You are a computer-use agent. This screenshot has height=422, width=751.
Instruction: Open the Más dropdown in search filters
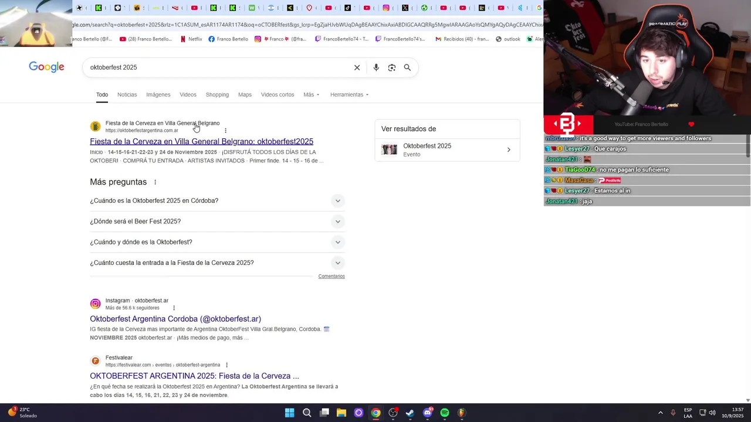pos(312,94)
